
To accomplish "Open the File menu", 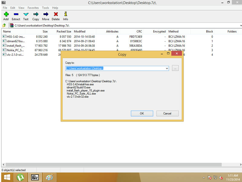I will [x=5, y=8].
